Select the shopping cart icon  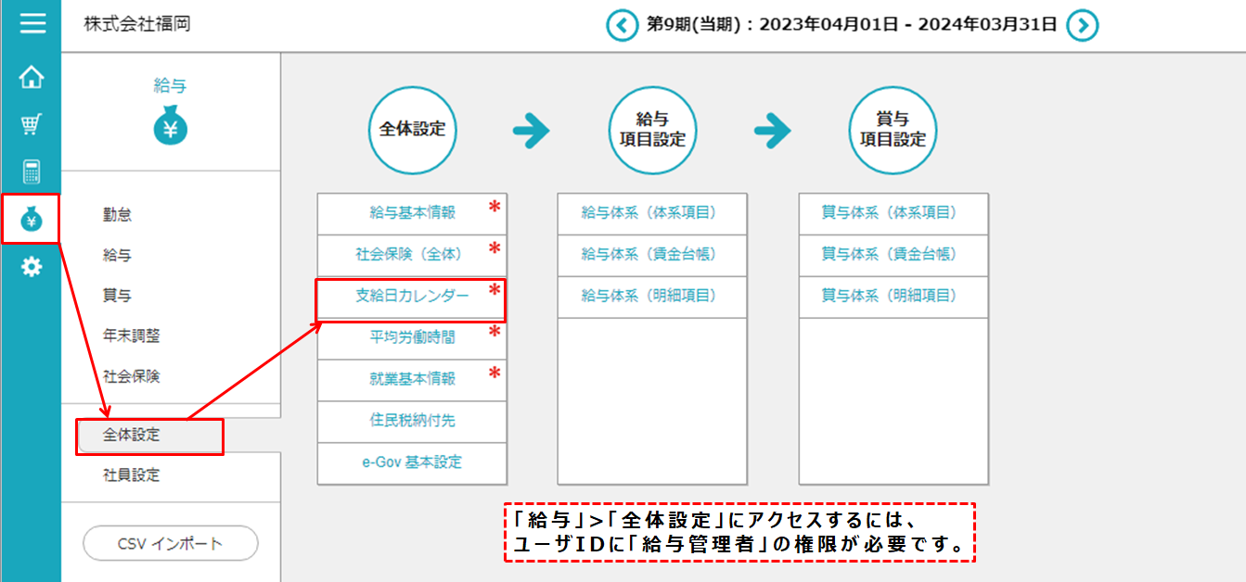[x=31, y=125]
